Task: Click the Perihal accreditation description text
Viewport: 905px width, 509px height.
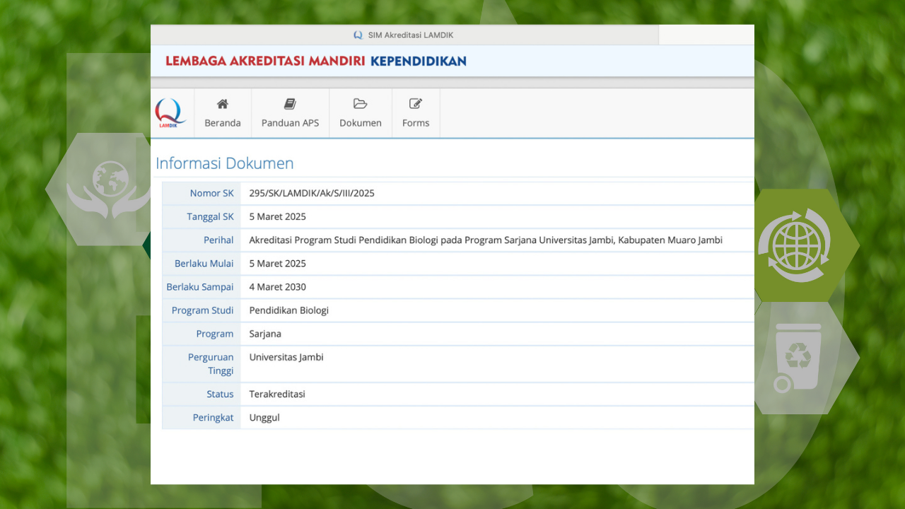Action: (485, 240)
